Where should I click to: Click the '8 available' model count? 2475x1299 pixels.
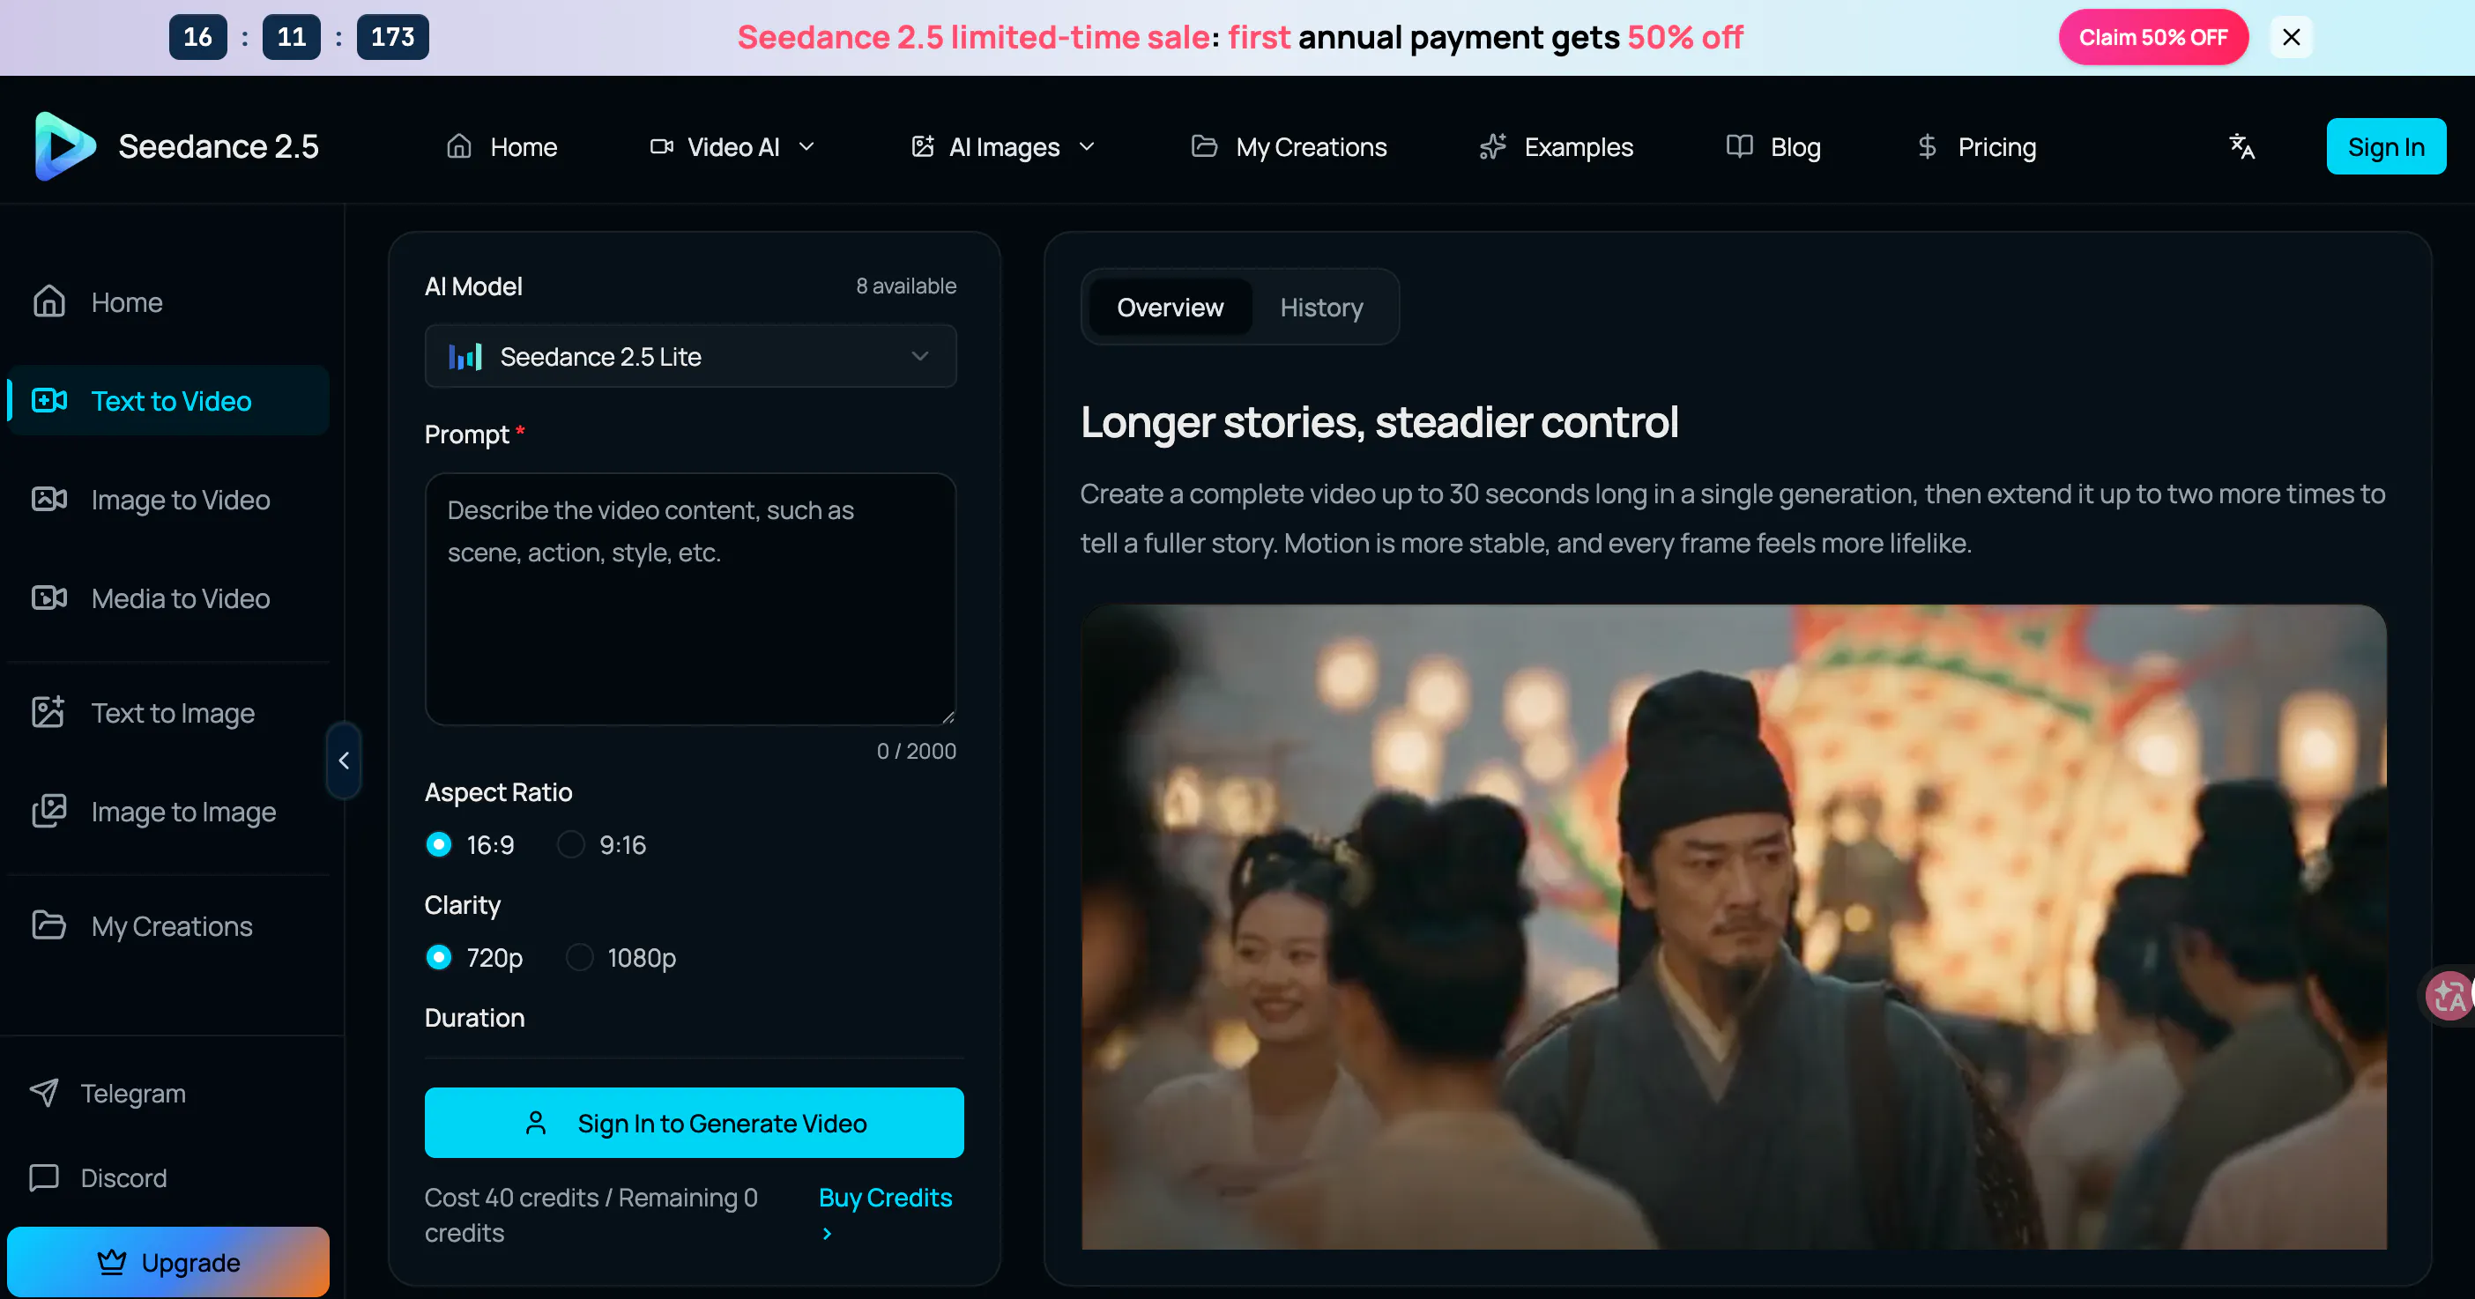pyautogui.click(x=906, y=286)
